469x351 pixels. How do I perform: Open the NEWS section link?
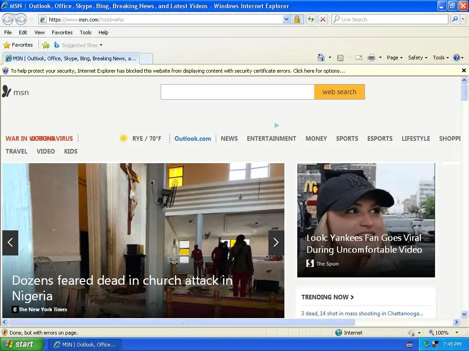(229, 138)
